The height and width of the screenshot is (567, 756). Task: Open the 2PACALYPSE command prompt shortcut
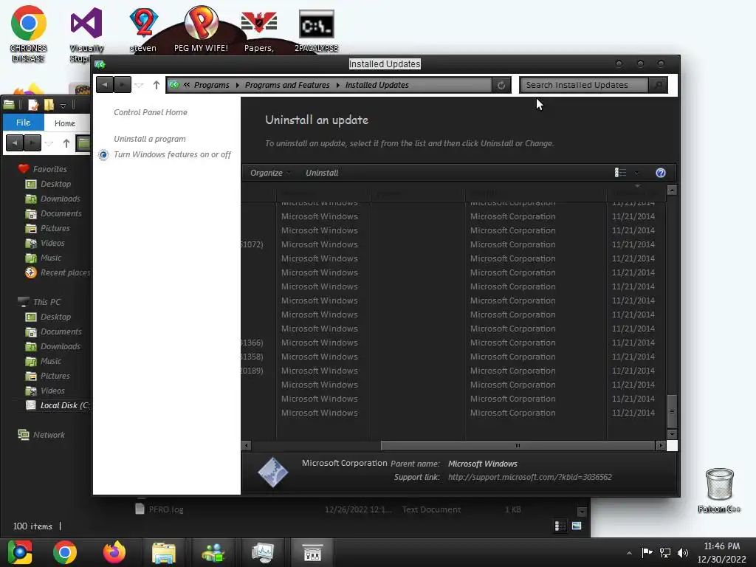pyautogui.click(x=316, y=31)
